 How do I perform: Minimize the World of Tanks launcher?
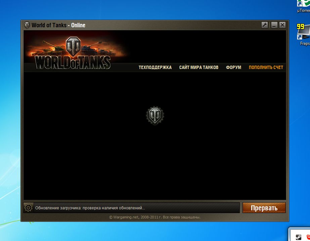click(x=274, y=25)
